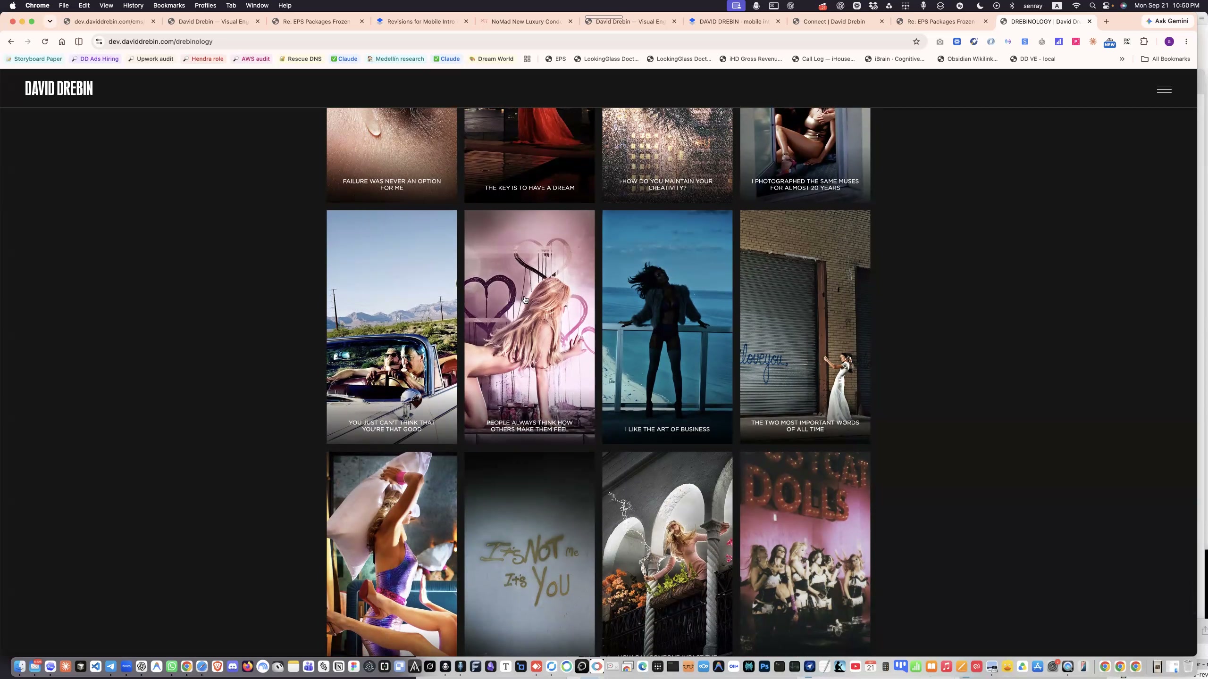Viewport: 1208px width, 679px height.
Task: Show hidden bookmarks overflow chevron
Action: click(1122, 59)
